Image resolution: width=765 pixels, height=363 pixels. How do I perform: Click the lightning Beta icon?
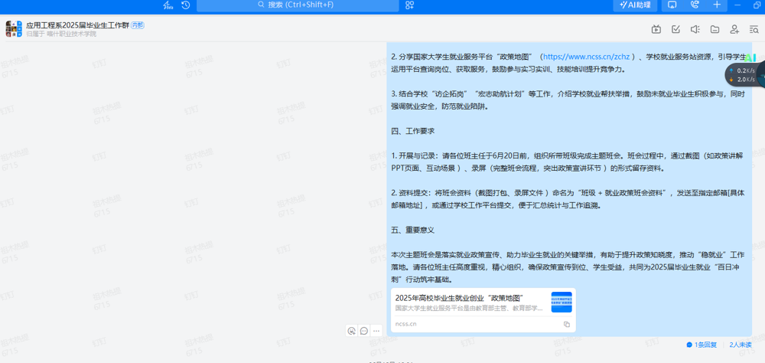[x=168, y=5]
